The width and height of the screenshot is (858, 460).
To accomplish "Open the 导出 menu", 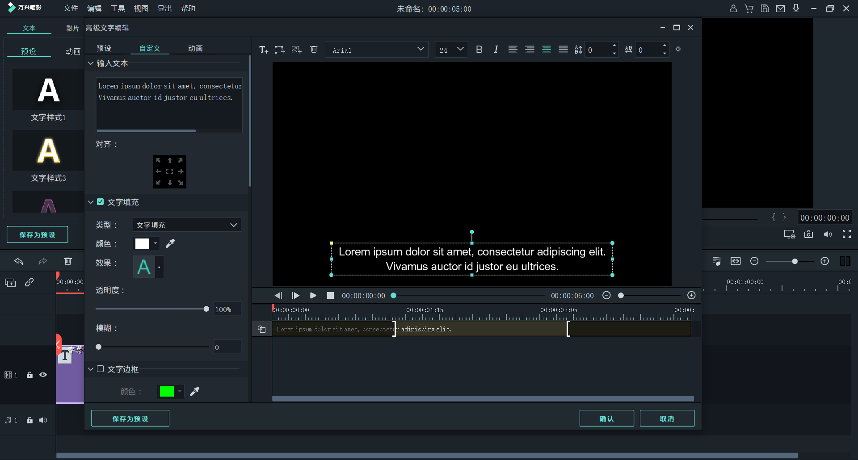I will 164,8.
